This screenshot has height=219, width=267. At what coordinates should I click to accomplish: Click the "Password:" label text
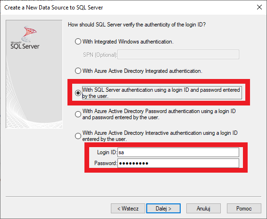(106, 163)
